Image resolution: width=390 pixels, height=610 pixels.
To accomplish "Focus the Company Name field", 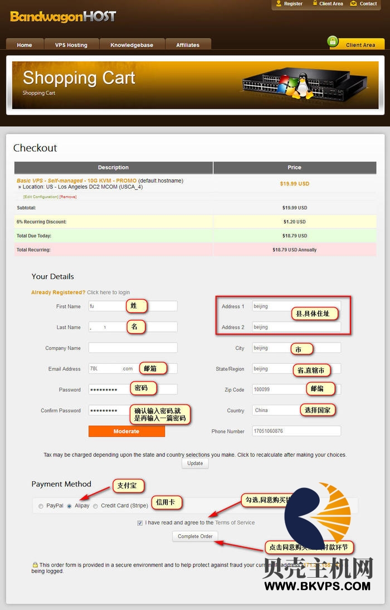I will click(x=133, y=348).
